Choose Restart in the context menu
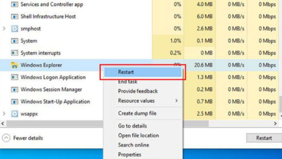This screenshot has width=282, height=159. click(x=143, y=72)
